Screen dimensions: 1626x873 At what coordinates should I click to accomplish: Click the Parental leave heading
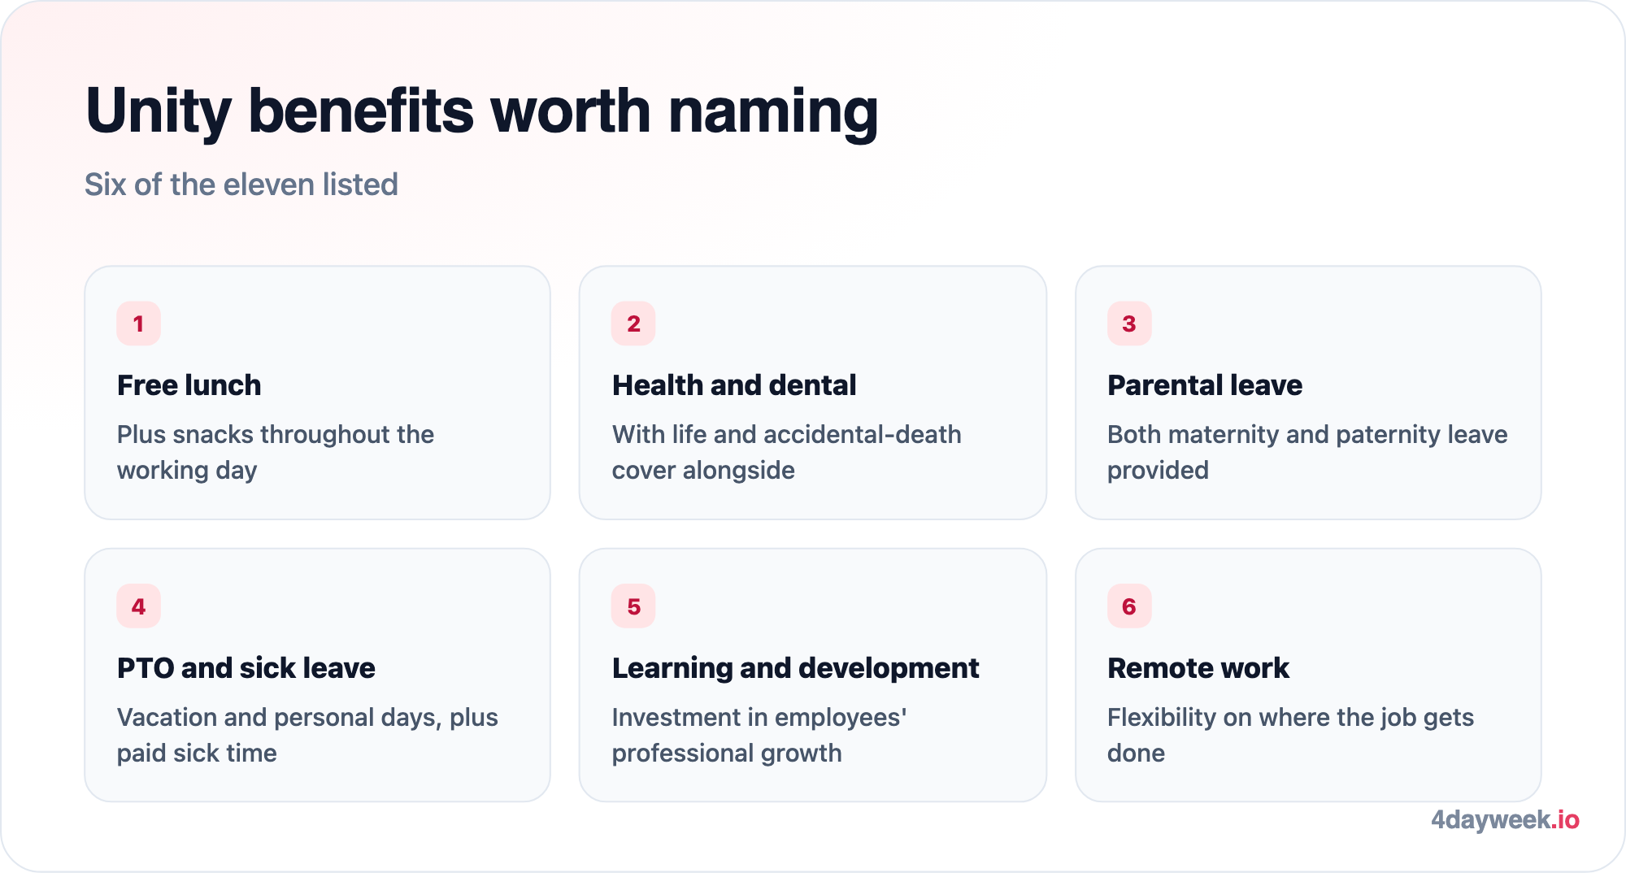coord(1205,385)
